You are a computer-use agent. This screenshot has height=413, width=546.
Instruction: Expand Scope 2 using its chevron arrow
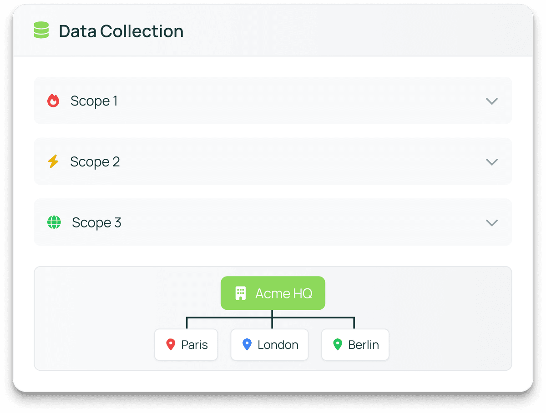click(492, 162)
